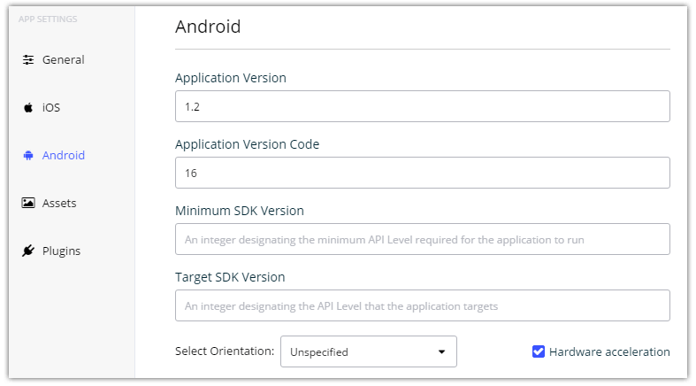The height and width of the screenshot is (386, 696).
Task: Open the Select Orientation dropdown
Action: point(369,351)
